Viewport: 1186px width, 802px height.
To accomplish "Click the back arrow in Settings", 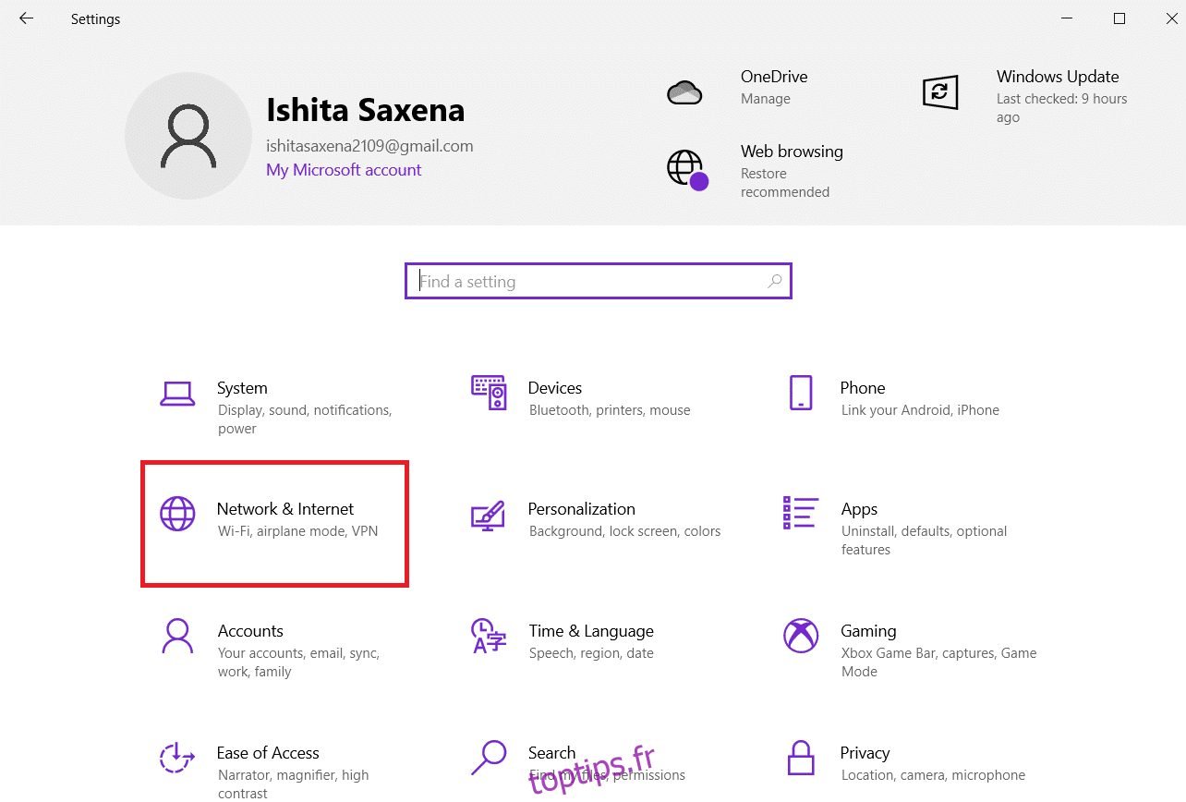I will (26, 18).
